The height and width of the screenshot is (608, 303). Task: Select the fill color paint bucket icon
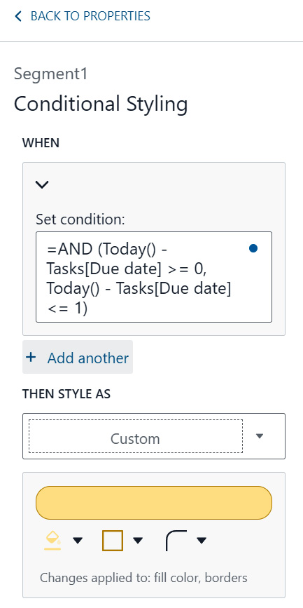point(52,541)
